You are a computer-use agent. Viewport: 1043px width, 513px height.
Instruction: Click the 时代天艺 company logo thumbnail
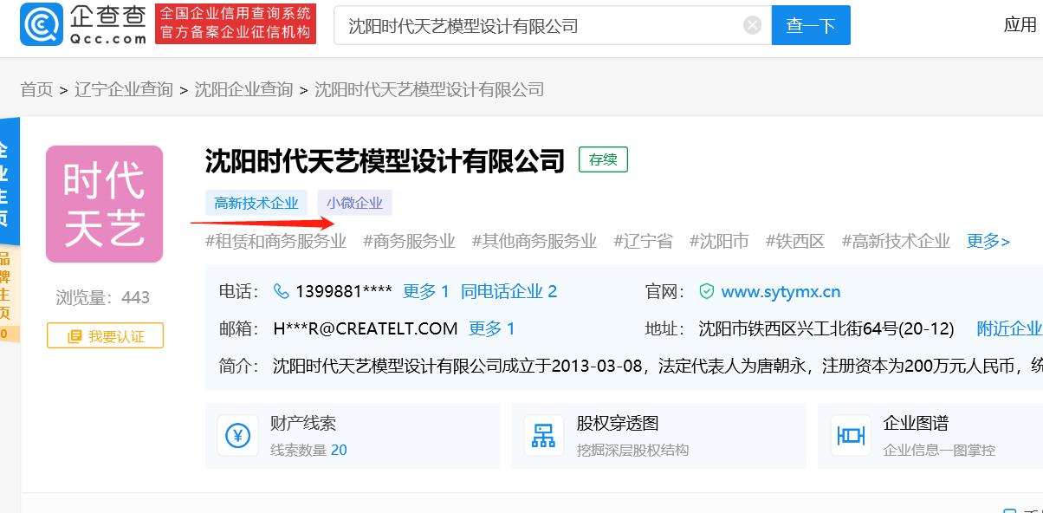[104, 205]
